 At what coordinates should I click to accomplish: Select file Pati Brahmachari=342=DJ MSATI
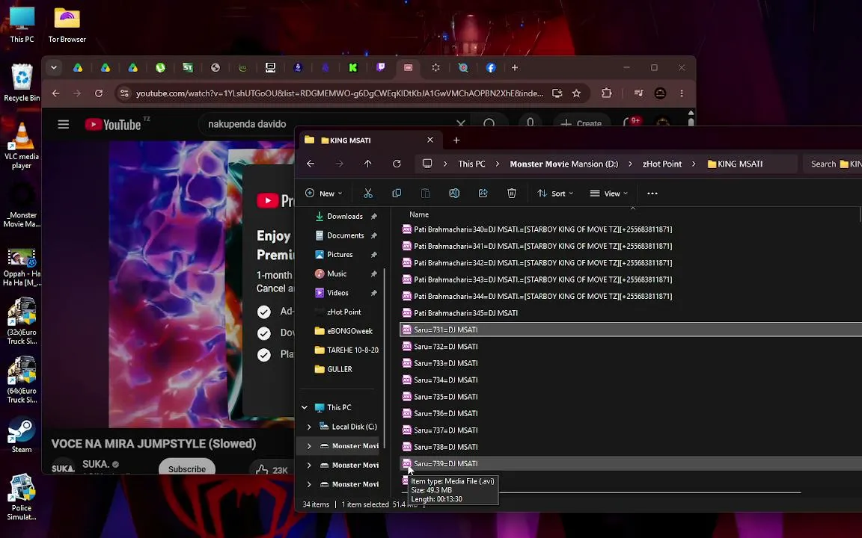point(542,263)
